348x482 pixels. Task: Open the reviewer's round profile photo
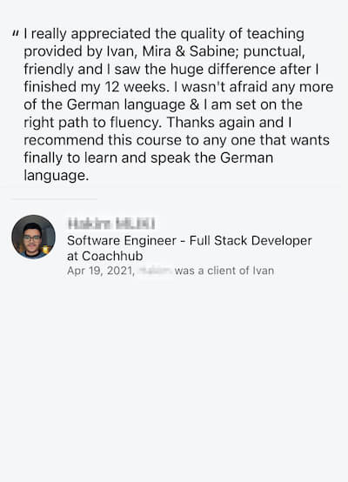[x=34, y=237]
